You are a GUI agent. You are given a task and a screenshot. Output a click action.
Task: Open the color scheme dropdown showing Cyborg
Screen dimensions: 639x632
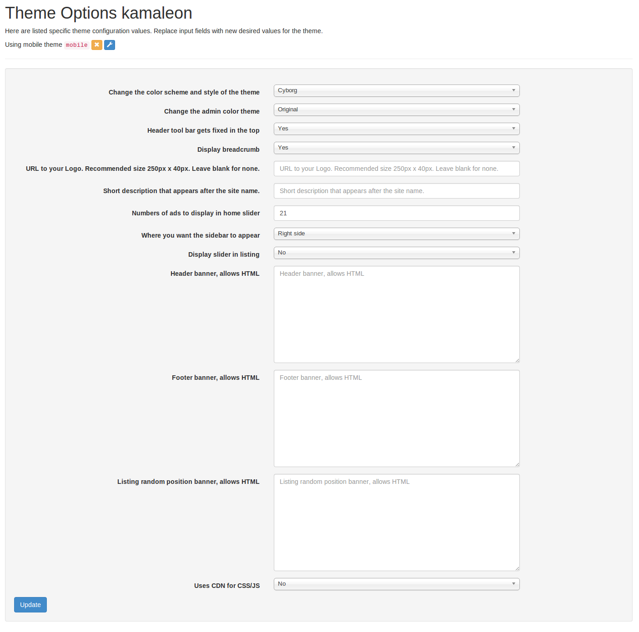tap(397, 91)
